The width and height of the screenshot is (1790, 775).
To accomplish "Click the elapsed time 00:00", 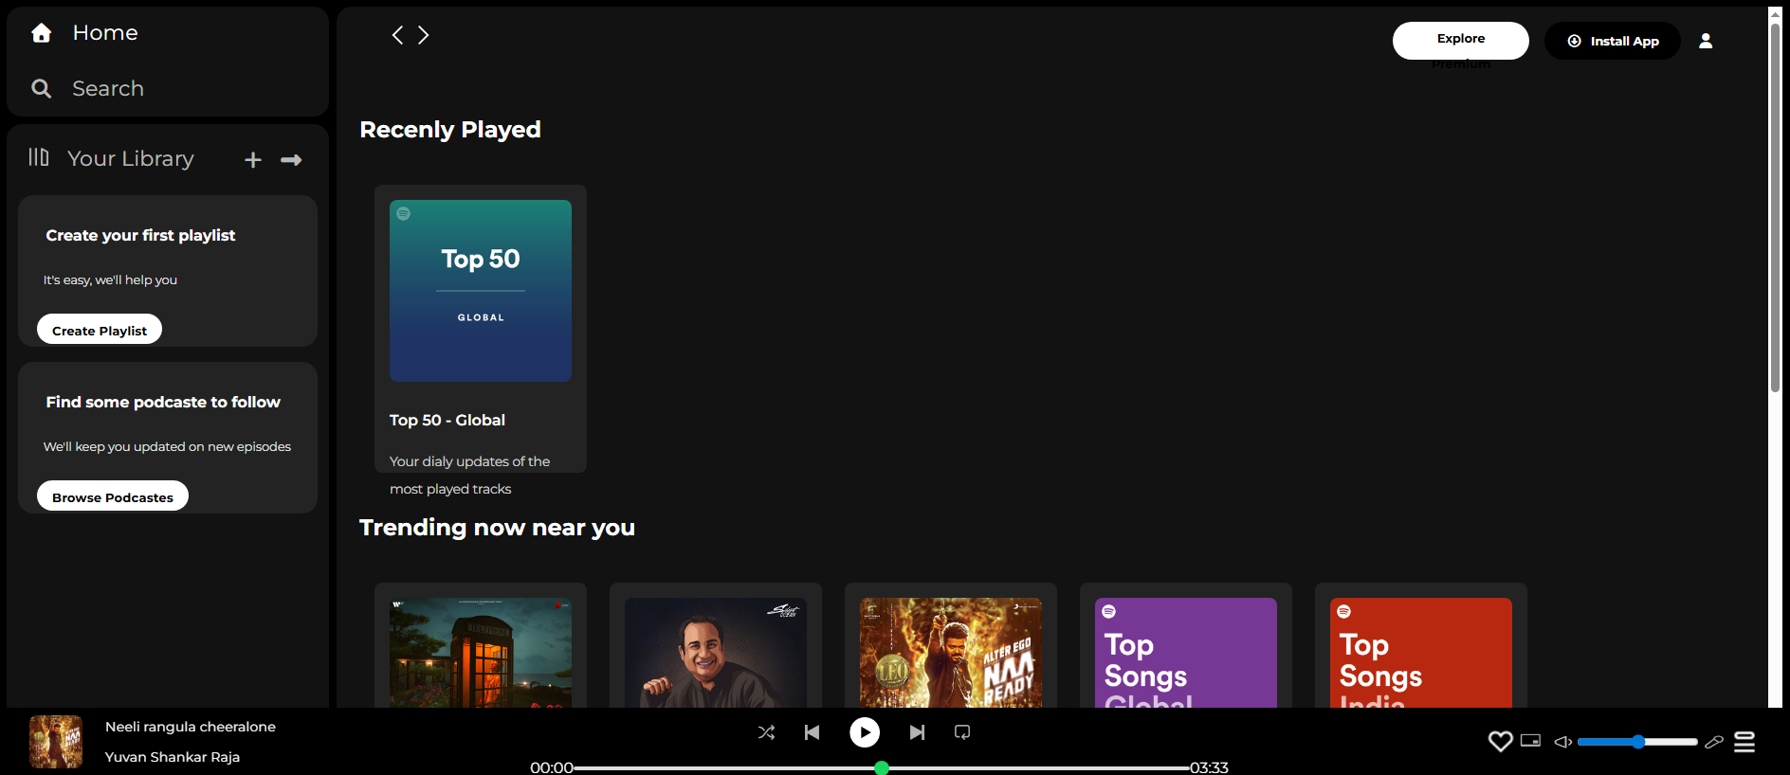I will (552, 767).
